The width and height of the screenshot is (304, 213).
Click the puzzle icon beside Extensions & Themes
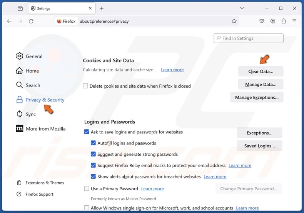pos(19,183)
